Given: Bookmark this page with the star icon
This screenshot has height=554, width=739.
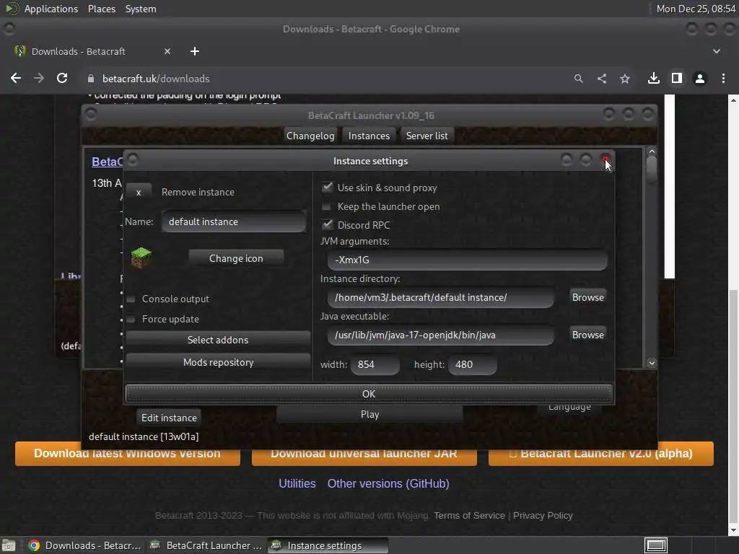Looking at the screenshot, I should [625, 79].
